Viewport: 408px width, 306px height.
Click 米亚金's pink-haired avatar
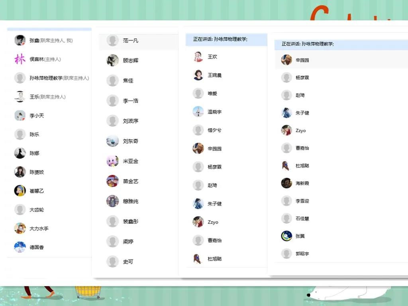click(x=112, y=161)
